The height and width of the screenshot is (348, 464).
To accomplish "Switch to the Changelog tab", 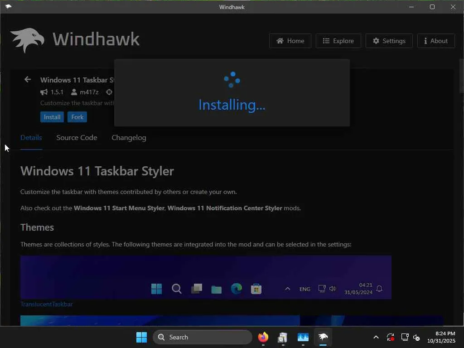I will 129,138.
